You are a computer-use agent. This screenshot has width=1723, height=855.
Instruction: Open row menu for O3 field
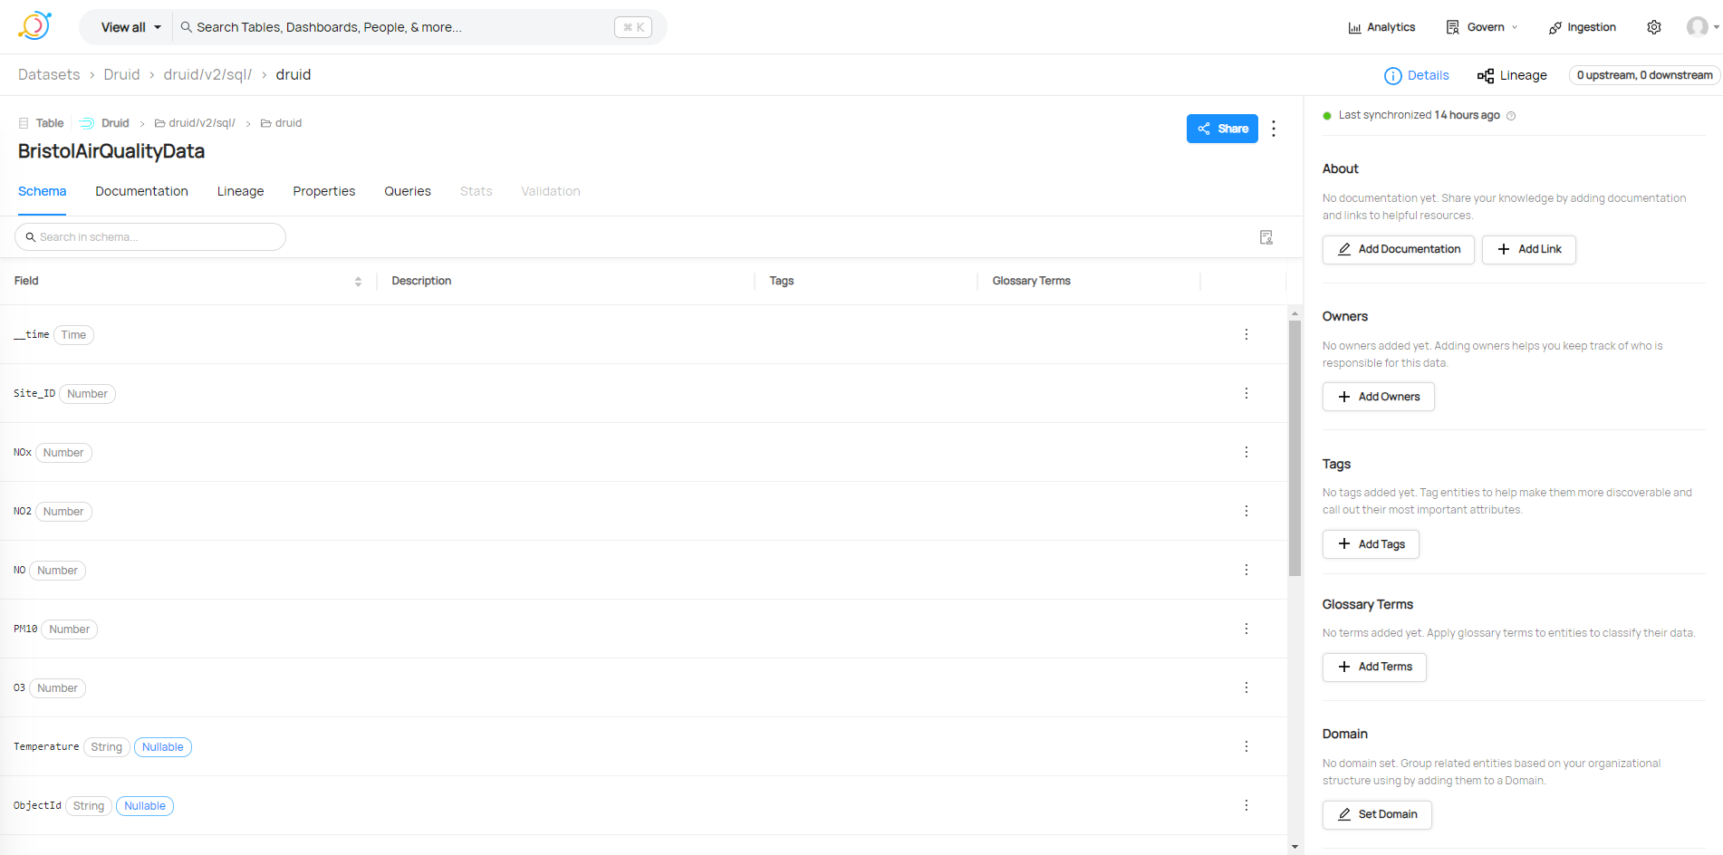[1247, 687]
